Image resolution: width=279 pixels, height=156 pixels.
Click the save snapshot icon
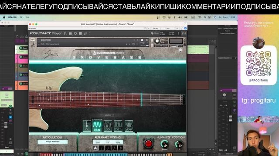coord(133,44)
